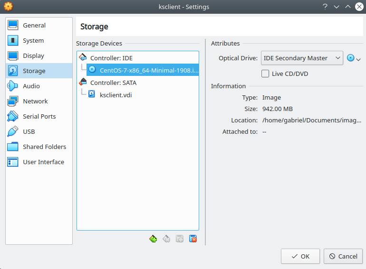The width and height of the screenshot is (366, 269).
Task: Click the Display screen icon
Action: (13, 56)
